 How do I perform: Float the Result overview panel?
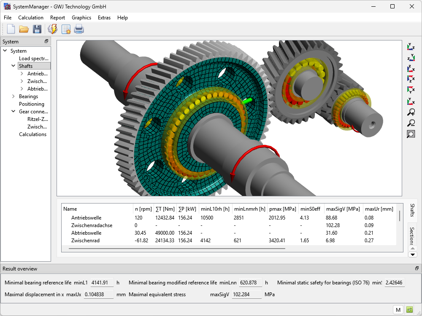coord(417,268)
